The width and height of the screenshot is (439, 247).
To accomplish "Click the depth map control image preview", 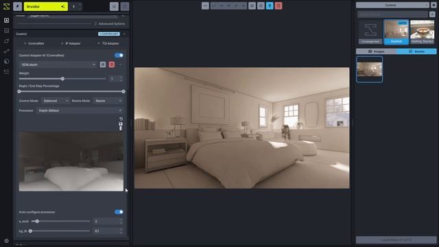I will tap(71, 162).
